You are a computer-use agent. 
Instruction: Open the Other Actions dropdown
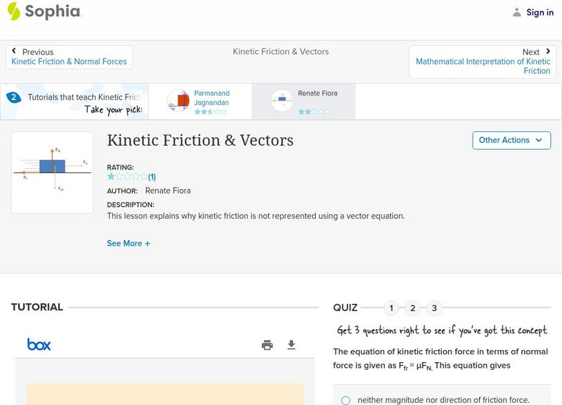pyautogui.click(x=511, y=140)
